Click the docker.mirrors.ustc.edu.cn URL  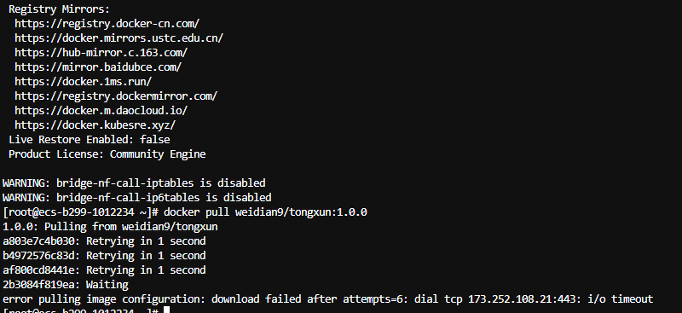click(118, 38)
